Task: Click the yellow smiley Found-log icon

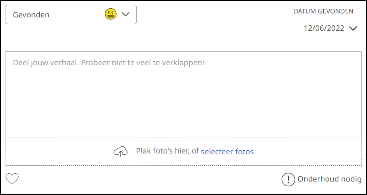Action: 110,15
